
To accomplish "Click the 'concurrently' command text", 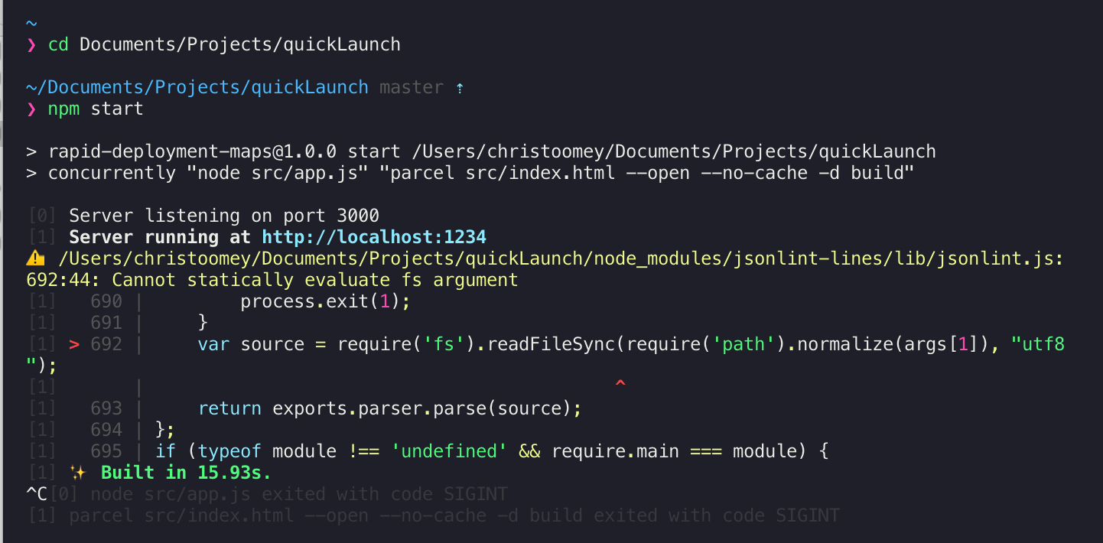I will pos(112,173).
